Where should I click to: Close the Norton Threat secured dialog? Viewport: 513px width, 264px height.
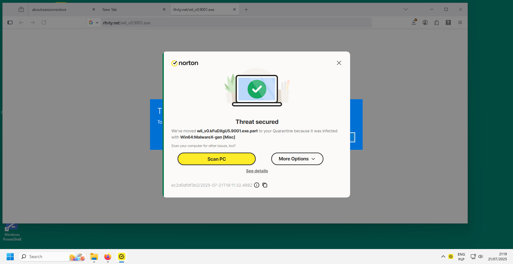[x=339, y=63]
